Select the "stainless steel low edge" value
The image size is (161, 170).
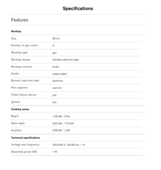coord(65,60)
